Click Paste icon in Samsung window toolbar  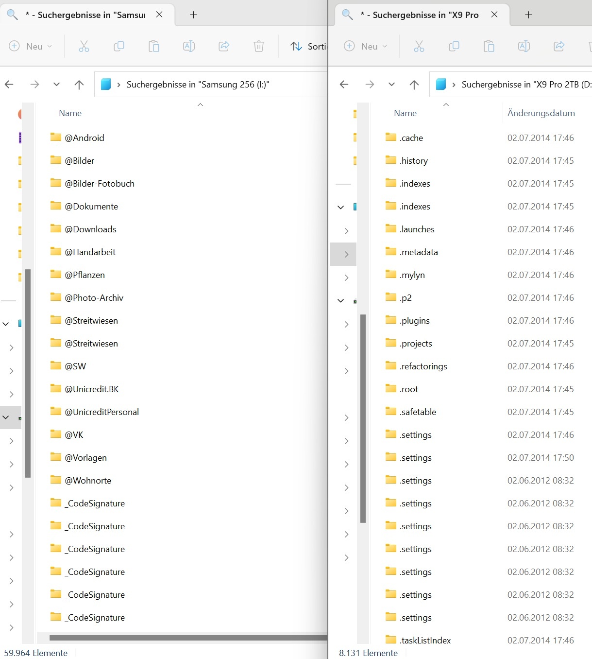[154, 46]
